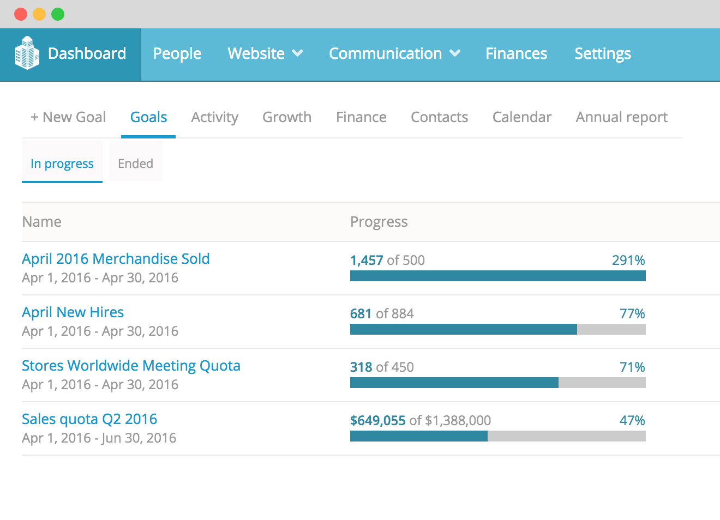Select the Contacts tab

pos(439,117)
